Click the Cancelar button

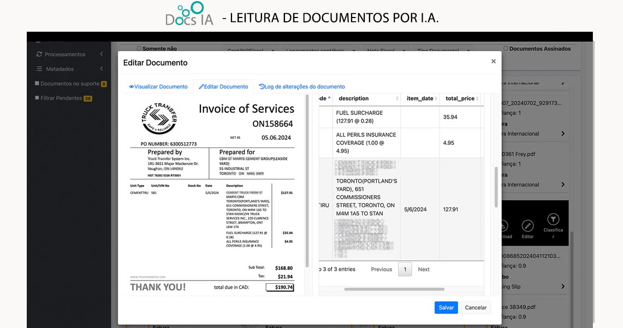pos(475,307)
